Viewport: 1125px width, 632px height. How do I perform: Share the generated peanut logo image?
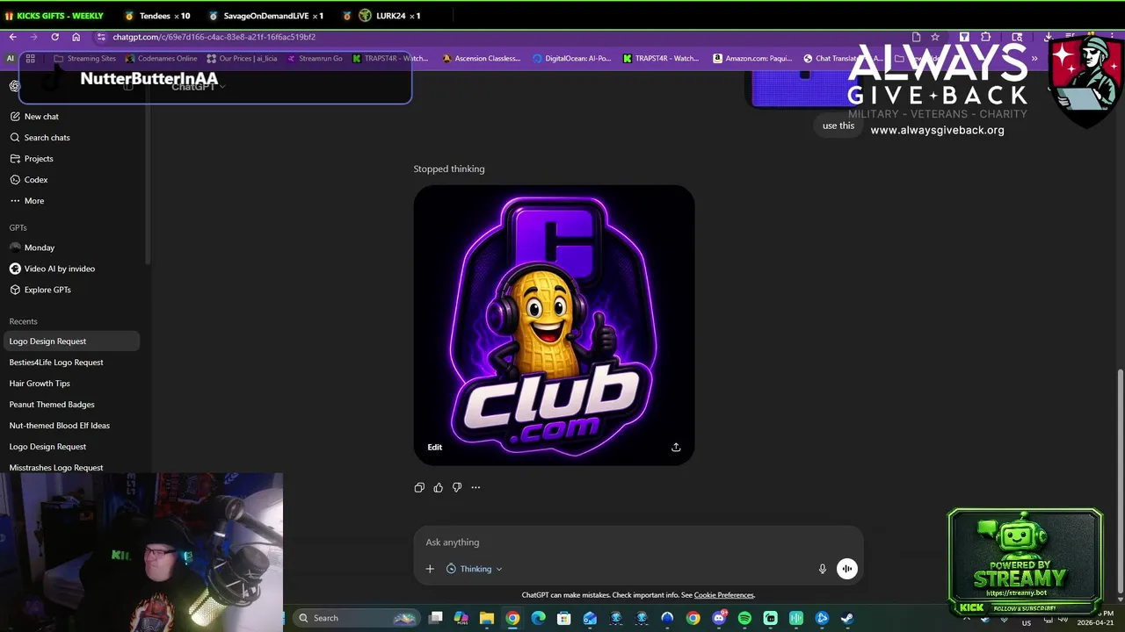(x=676, y=447)
